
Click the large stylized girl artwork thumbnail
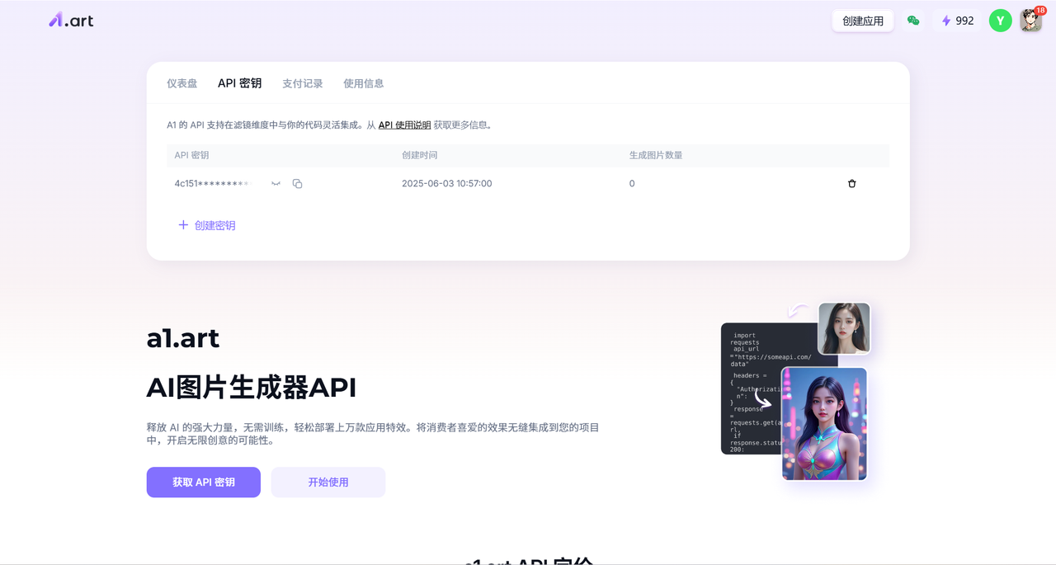(x=824, y=424)
